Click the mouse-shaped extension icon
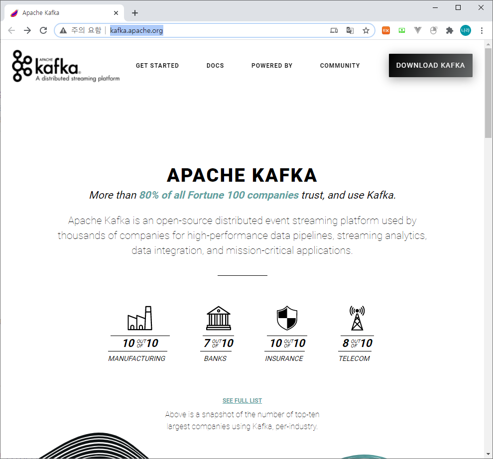Image resolution: width=493 pixels, height=459 pixels. coord(434,30)
